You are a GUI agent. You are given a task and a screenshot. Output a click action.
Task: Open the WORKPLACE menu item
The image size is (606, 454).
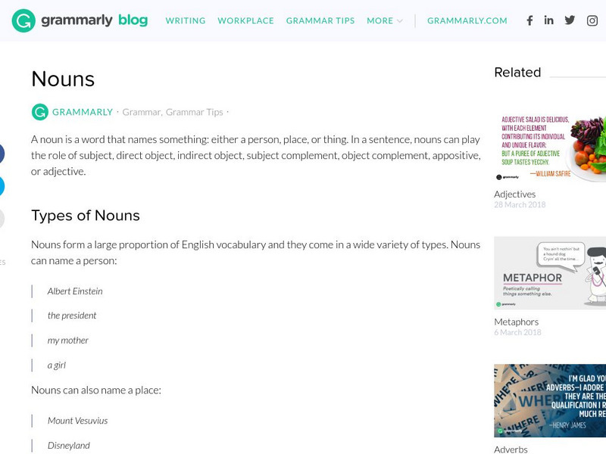pos(245,20)
